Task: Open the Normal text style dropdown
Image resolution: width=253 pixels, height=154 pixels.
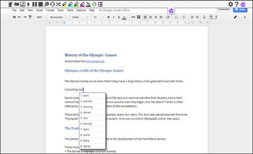Action: click(x=58, y=17)
